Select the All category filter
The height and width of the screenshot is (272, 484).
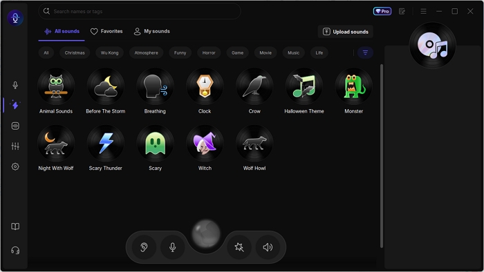[x=46, y=52]
